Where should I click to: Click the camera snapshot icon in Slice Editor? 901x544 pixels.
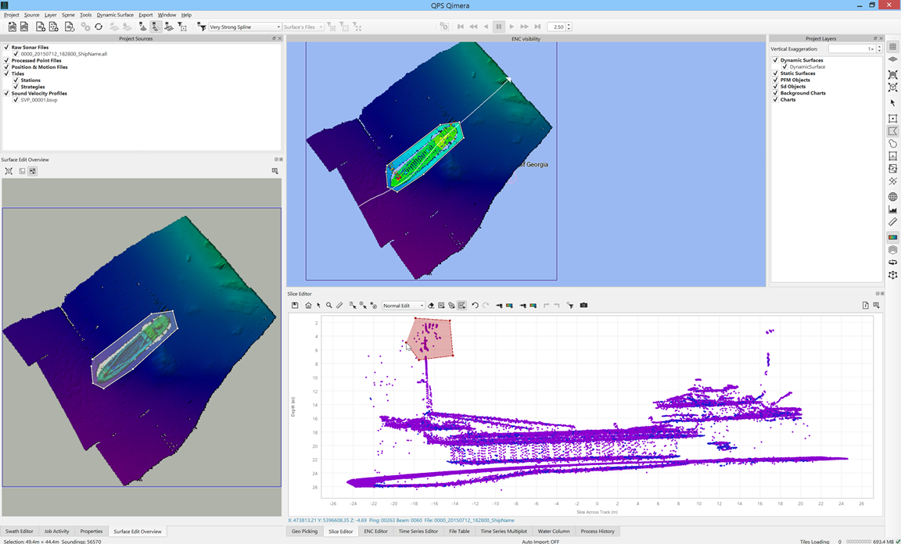point(583,306)
